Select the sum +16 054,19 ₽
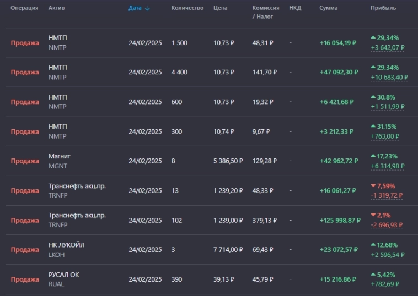The image size is (418, 296). point(337,43)
